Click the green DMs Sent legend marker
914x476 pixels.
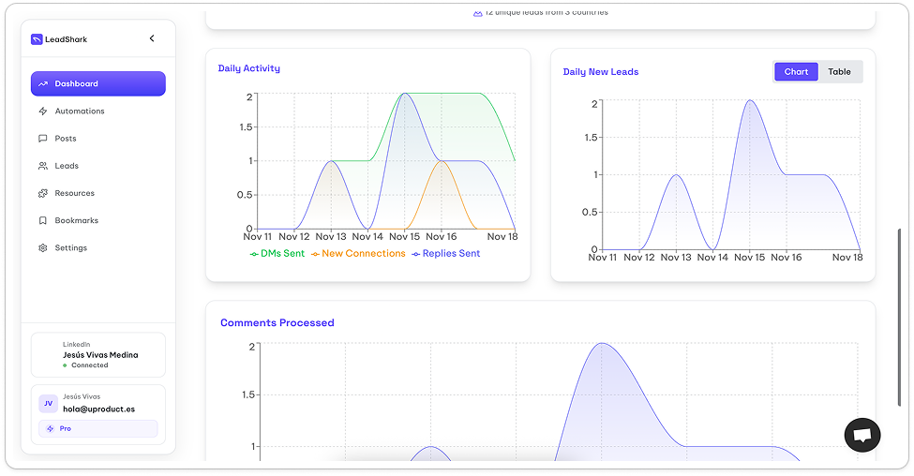[254, 255]
